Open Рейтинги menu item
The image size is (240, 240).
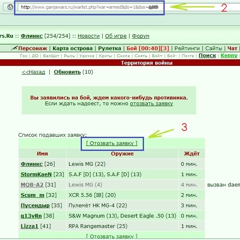pos(187,48)
